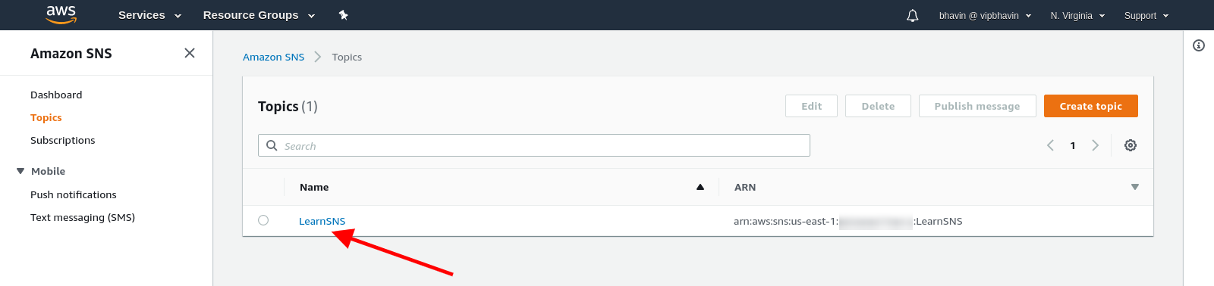
Task: Go to previous page of topics
Action: click(x=1051, y=145)
